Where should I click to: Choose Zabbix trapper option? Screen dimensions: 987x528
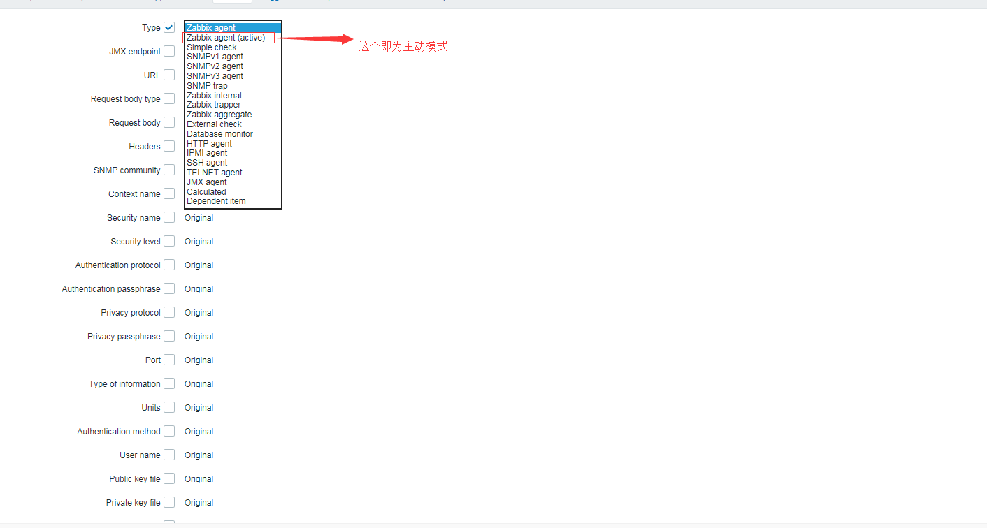click(x=233, y=105)
